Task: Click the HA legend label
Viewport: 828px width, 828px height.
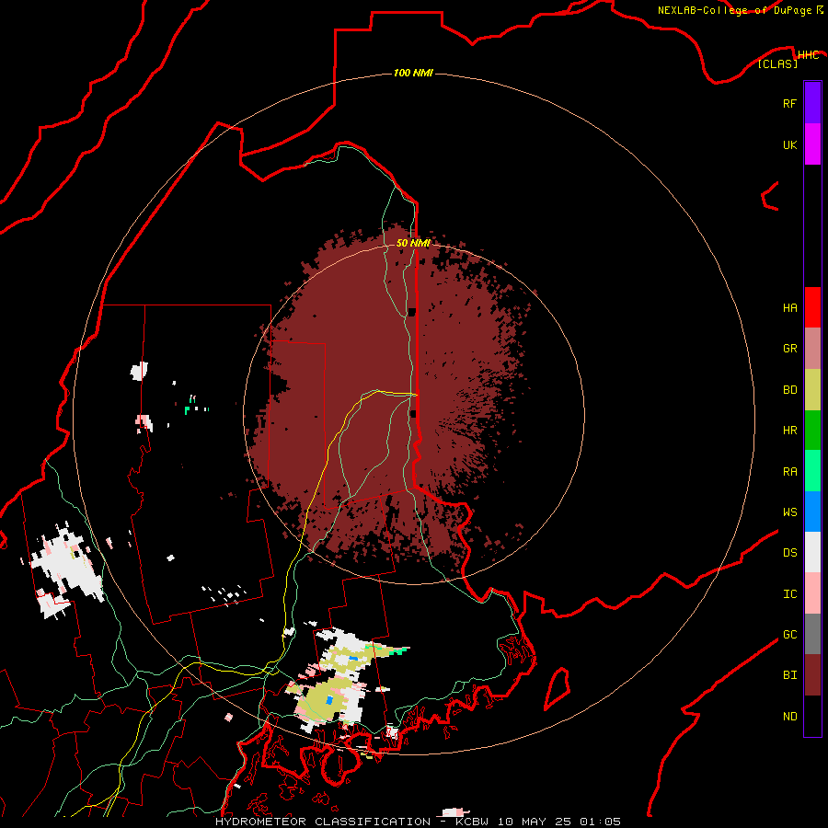Action: point(789,308)
